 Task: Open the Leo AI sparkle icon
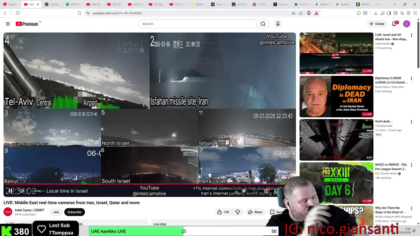click(x=402, y=13)
